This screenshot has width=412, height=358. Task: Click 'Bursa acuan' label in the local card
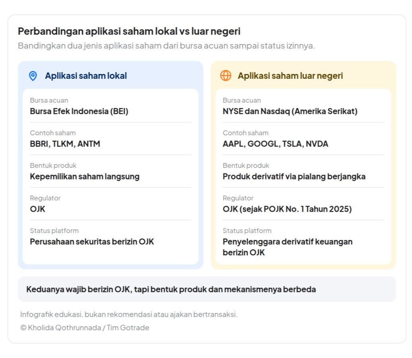(x=49, y=100)
